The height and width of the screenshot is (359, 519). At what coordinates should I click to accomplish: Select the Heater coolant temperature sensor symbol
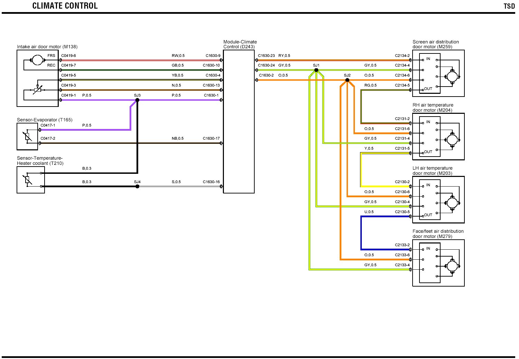tap(28, 180)
